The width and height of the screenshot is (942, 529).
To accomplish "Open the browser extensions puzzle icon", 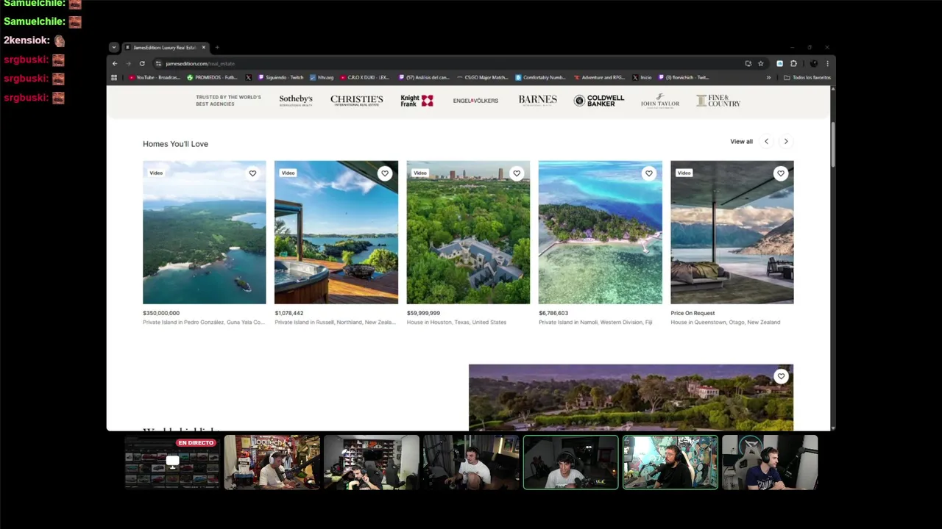I will [793, 63].
